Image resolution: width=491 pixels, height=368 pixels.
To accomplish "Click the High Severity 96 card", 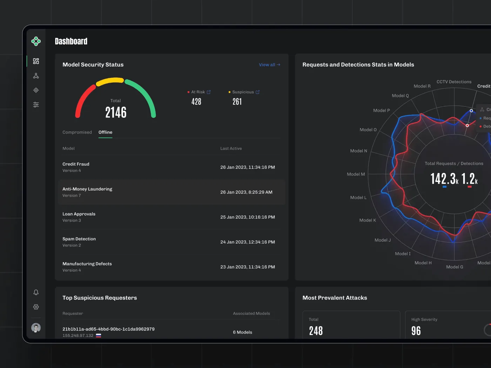I will coord(448,325).
